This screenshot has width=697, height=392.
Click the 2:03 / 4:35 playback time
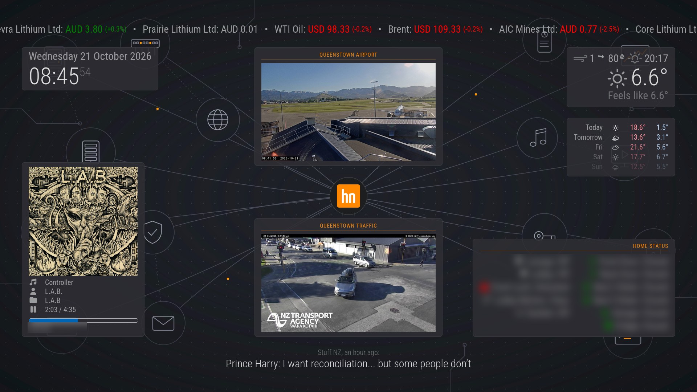[x=60, y=310]
